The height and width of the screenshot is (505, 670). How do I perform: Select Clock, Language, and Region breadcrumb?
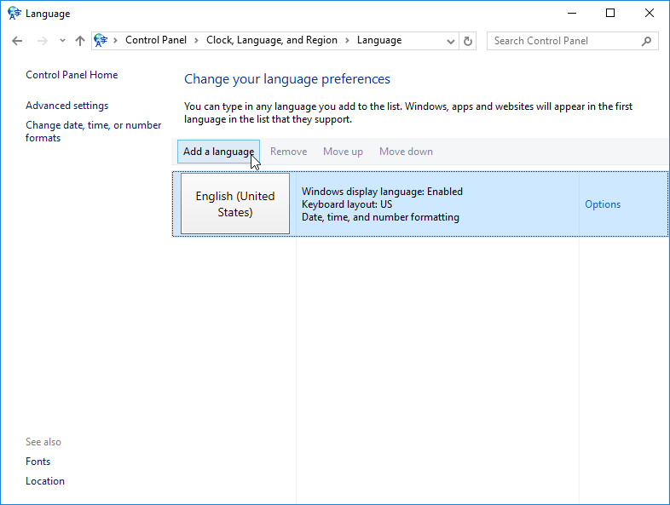point(272,41)
